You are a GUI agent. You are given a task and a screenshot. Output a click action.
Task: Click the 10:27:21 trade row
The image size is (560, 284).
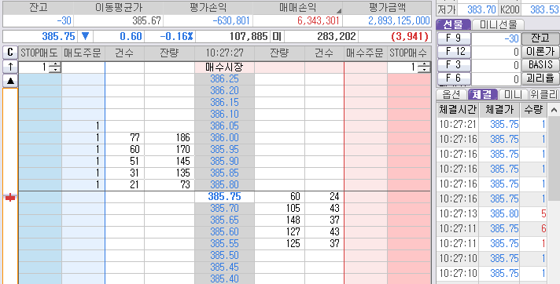click(x=492, y=125)
